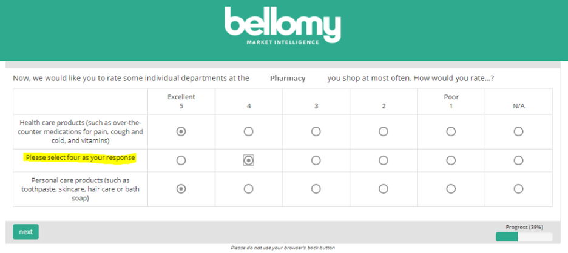Select N/A for Personal care products

click(518, 189)
